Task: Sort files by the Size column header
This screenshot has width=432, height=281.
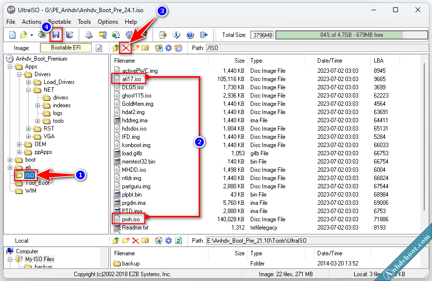Action: pos(239,61)
